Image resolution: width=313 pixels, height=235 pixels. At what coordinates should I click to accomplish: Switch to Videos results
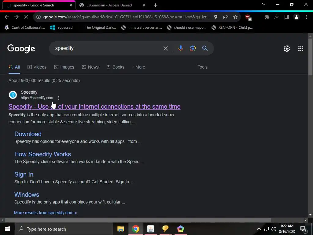point(37,67)
